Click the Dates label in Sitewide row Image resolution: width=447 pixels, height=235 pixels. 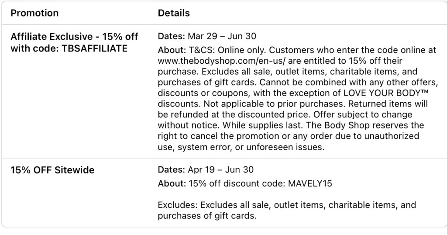point(169,169)
